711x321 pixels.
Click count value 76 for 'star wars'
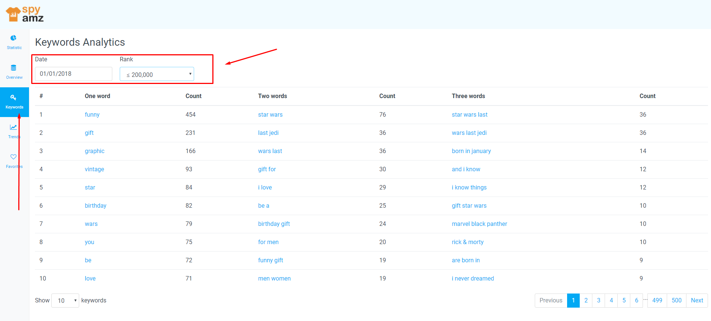pyautogui.click(x=383, y=114)
